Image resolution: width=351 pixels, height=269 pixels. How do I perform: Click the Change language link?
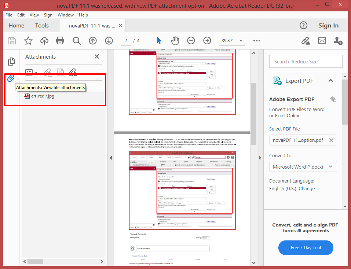307,188
